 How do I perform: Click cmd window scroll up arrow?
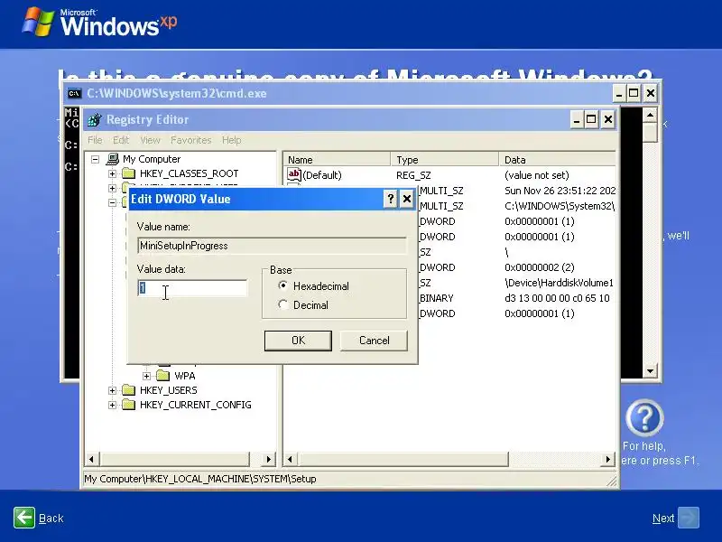click(650, 115)
